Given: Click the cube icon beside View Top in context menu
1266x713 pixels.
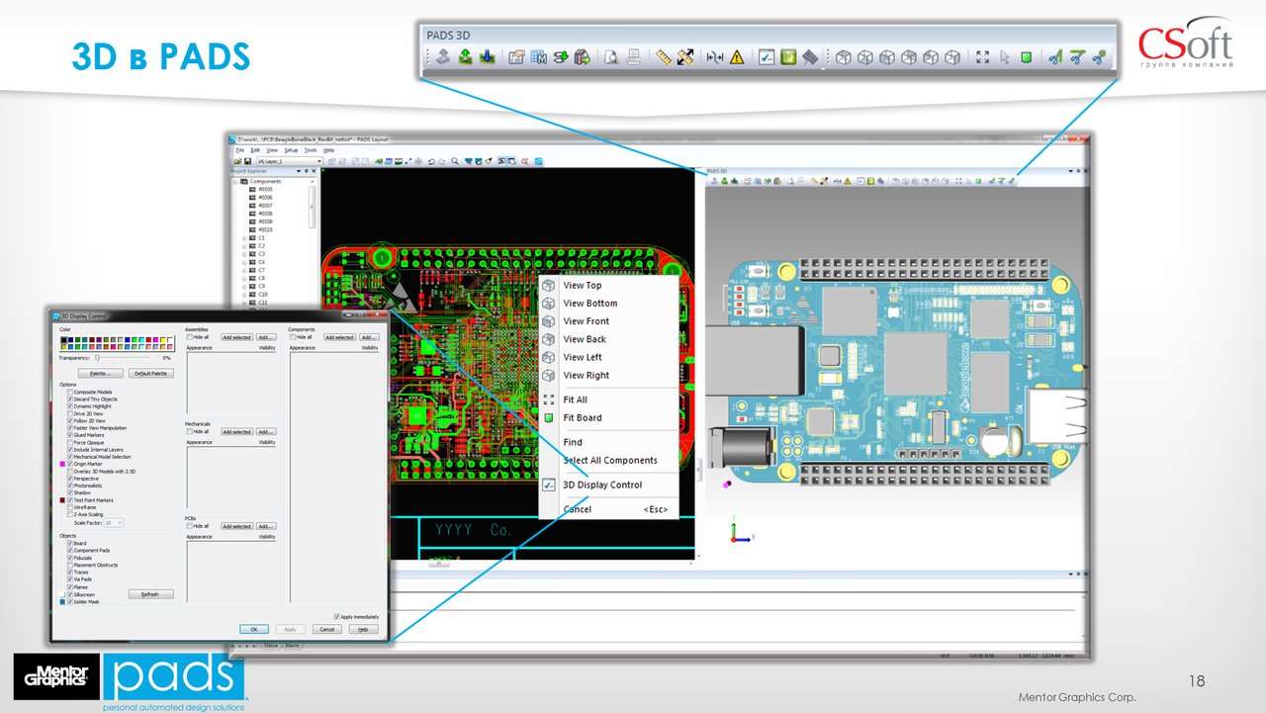Looking at the screenshot, I should coord(549,285).
